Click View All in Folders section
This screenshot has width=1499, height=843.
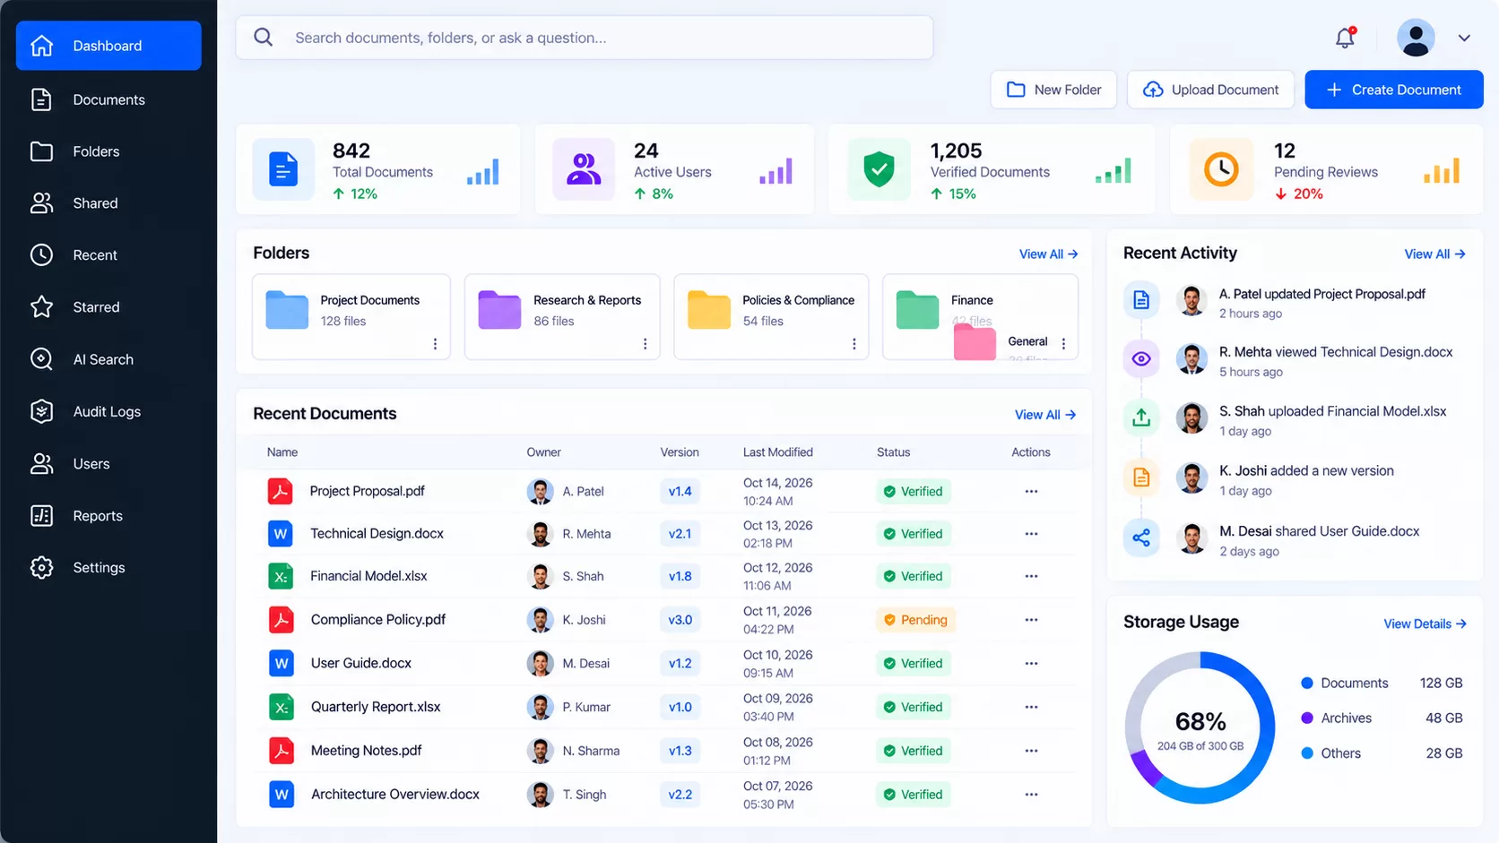[x=1048, y=254]
